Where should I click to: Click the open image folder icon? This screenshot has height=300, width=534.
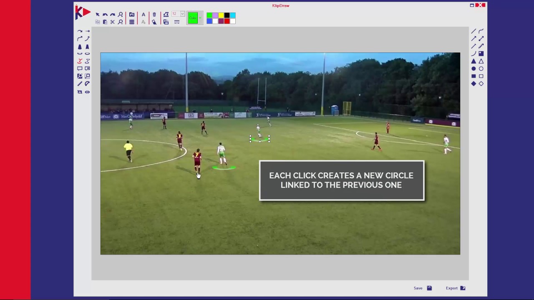tap(132, 15)
